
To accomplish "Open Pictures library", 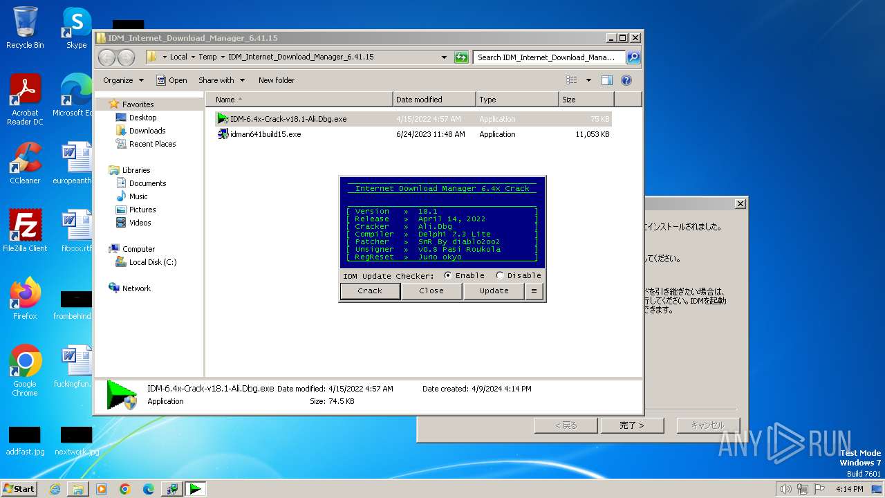I will click(x=142, y=210).
